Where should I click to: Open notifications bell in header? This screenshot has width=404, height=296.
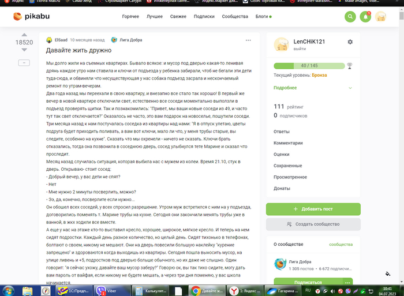(365, 17)
